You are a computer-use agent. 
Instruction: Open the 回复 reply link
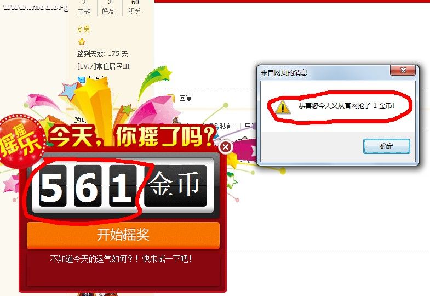coord(185,98)
